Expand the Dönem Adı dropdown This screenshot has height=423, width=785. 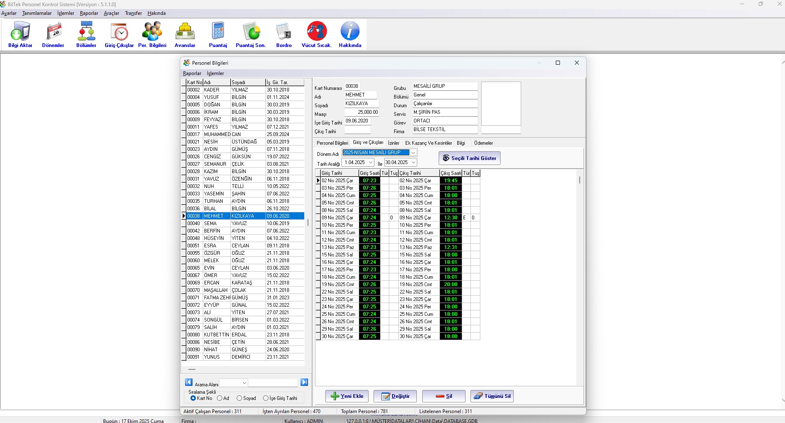pos(413,153)
